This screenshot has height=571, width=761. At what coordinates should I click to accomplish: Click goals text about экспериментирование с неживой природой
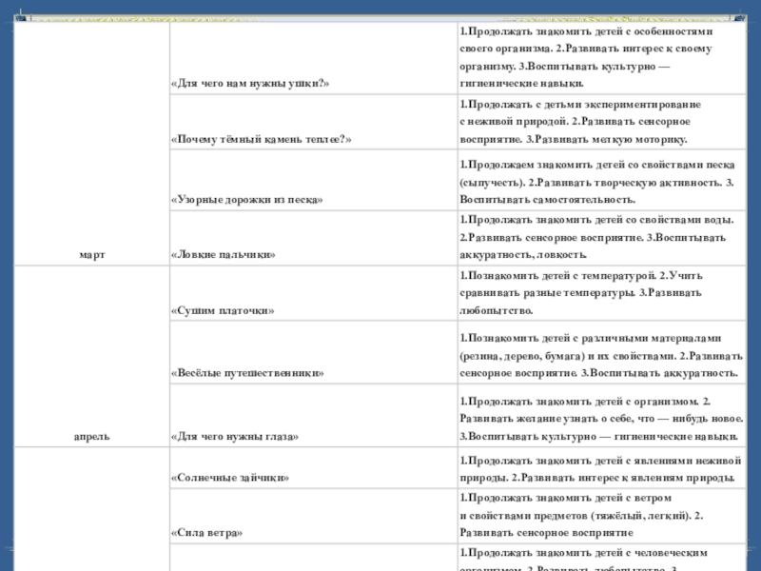(x=580, y=122)
